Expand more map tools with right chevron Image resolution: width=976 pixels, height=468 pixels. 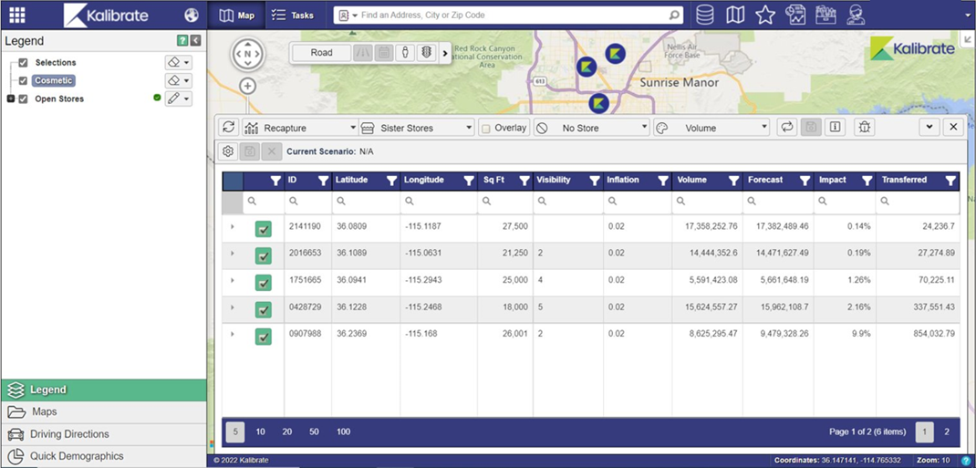tap(444, 54)
